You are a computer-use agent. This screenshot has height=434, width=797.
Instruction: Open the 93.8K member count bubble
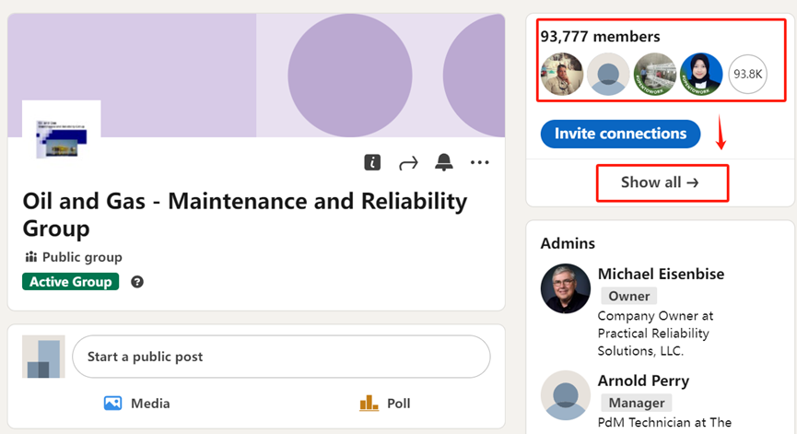point(747,75)
